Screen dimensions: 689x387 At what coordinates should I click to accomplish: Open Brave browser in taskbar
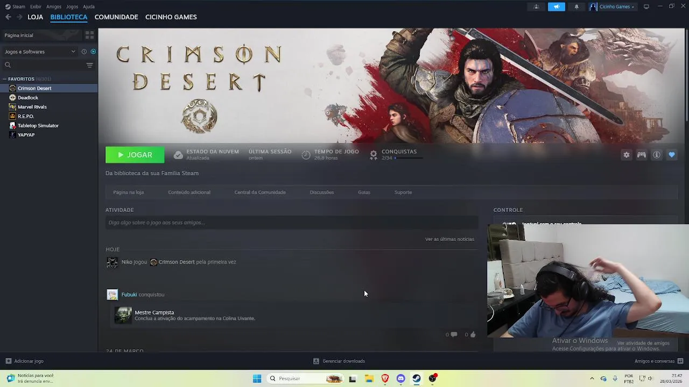point(385,378)
